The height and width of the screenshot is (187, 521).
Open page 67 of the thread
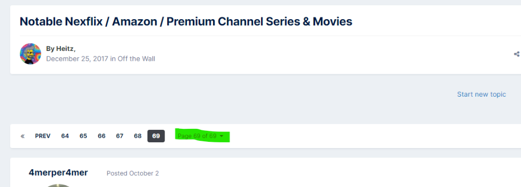(x=120, y=136)
